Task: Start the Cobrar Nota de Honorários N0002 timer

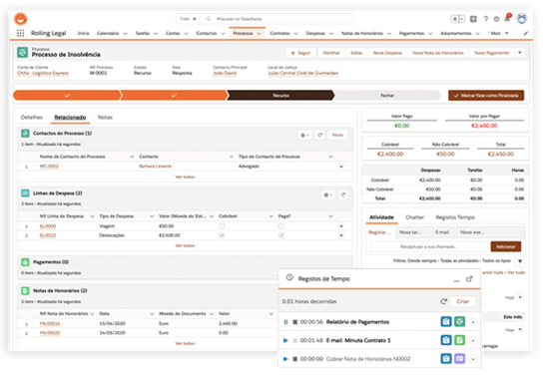Action: point(285,359)
